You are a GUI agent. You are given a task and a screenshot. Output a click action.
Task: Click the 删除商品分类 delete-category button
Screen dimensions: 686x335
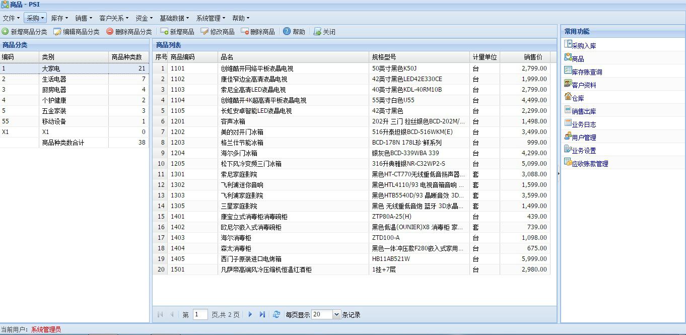coord(129,32)
